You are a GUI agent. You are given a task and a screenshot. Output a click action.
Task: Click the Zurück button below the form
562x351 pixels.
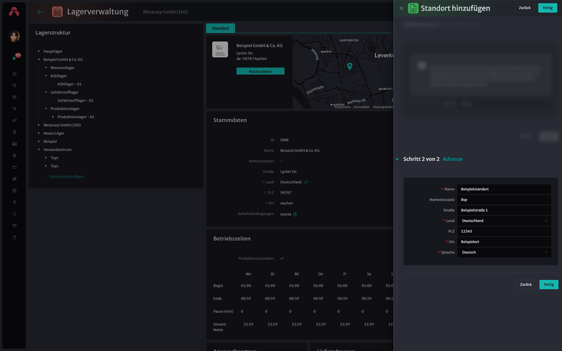(526, 285)
